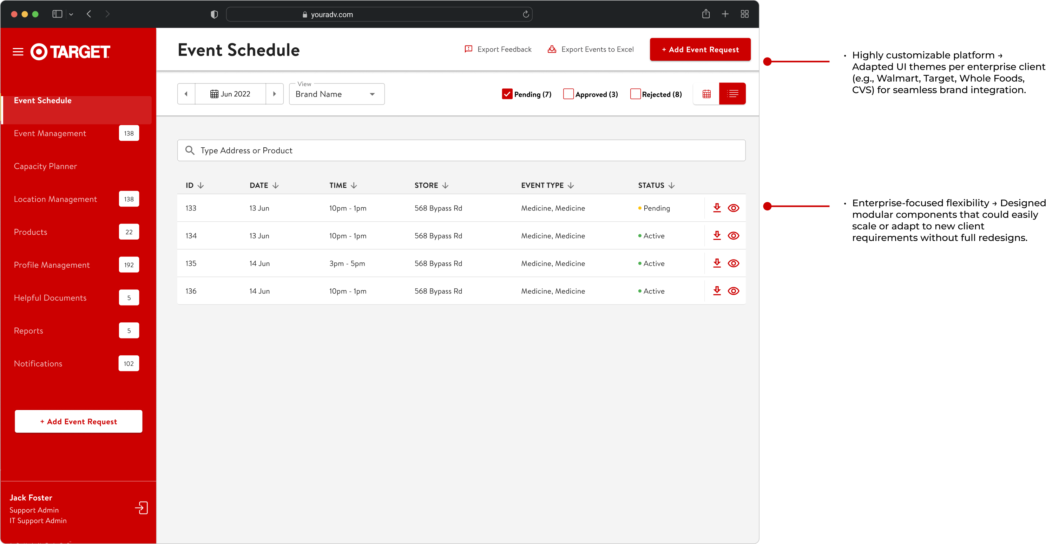Click the Type Address or Product search field
This screenshot has width=1059, height=544.
click(461, 151)
